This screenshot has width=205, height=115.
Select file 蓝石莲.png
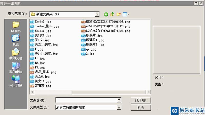40,86
